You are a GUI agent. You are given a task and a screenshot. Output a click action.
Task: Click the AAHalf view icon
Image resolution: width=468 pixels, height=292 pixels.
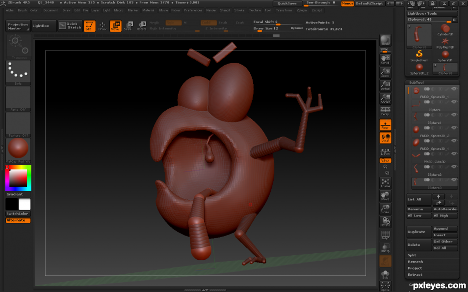coord(385,98)
